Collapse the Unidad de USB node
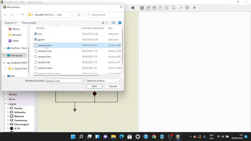The width and height of the screenshot is (251, 141). coord(4,63)
